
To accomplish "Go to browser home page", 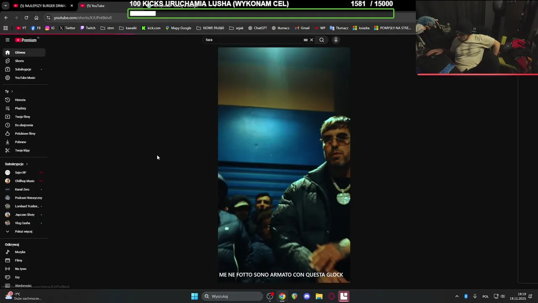I will click(36, 18).
